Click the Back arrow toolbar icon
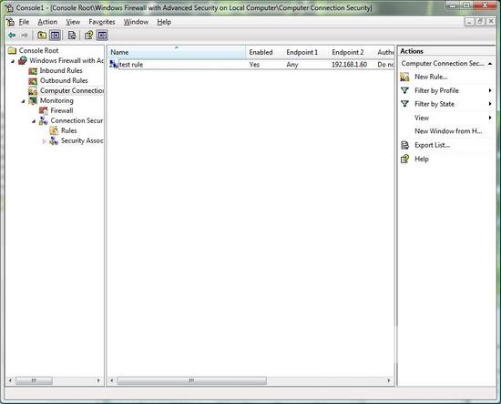Screen dimensions: 501x404 [12, 36]
